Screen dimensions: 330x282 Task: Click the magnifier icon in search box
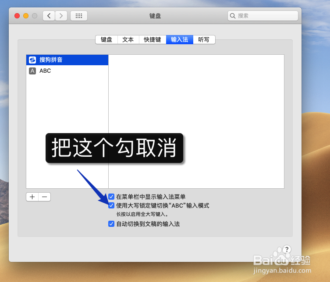click(x=233, y=16)
